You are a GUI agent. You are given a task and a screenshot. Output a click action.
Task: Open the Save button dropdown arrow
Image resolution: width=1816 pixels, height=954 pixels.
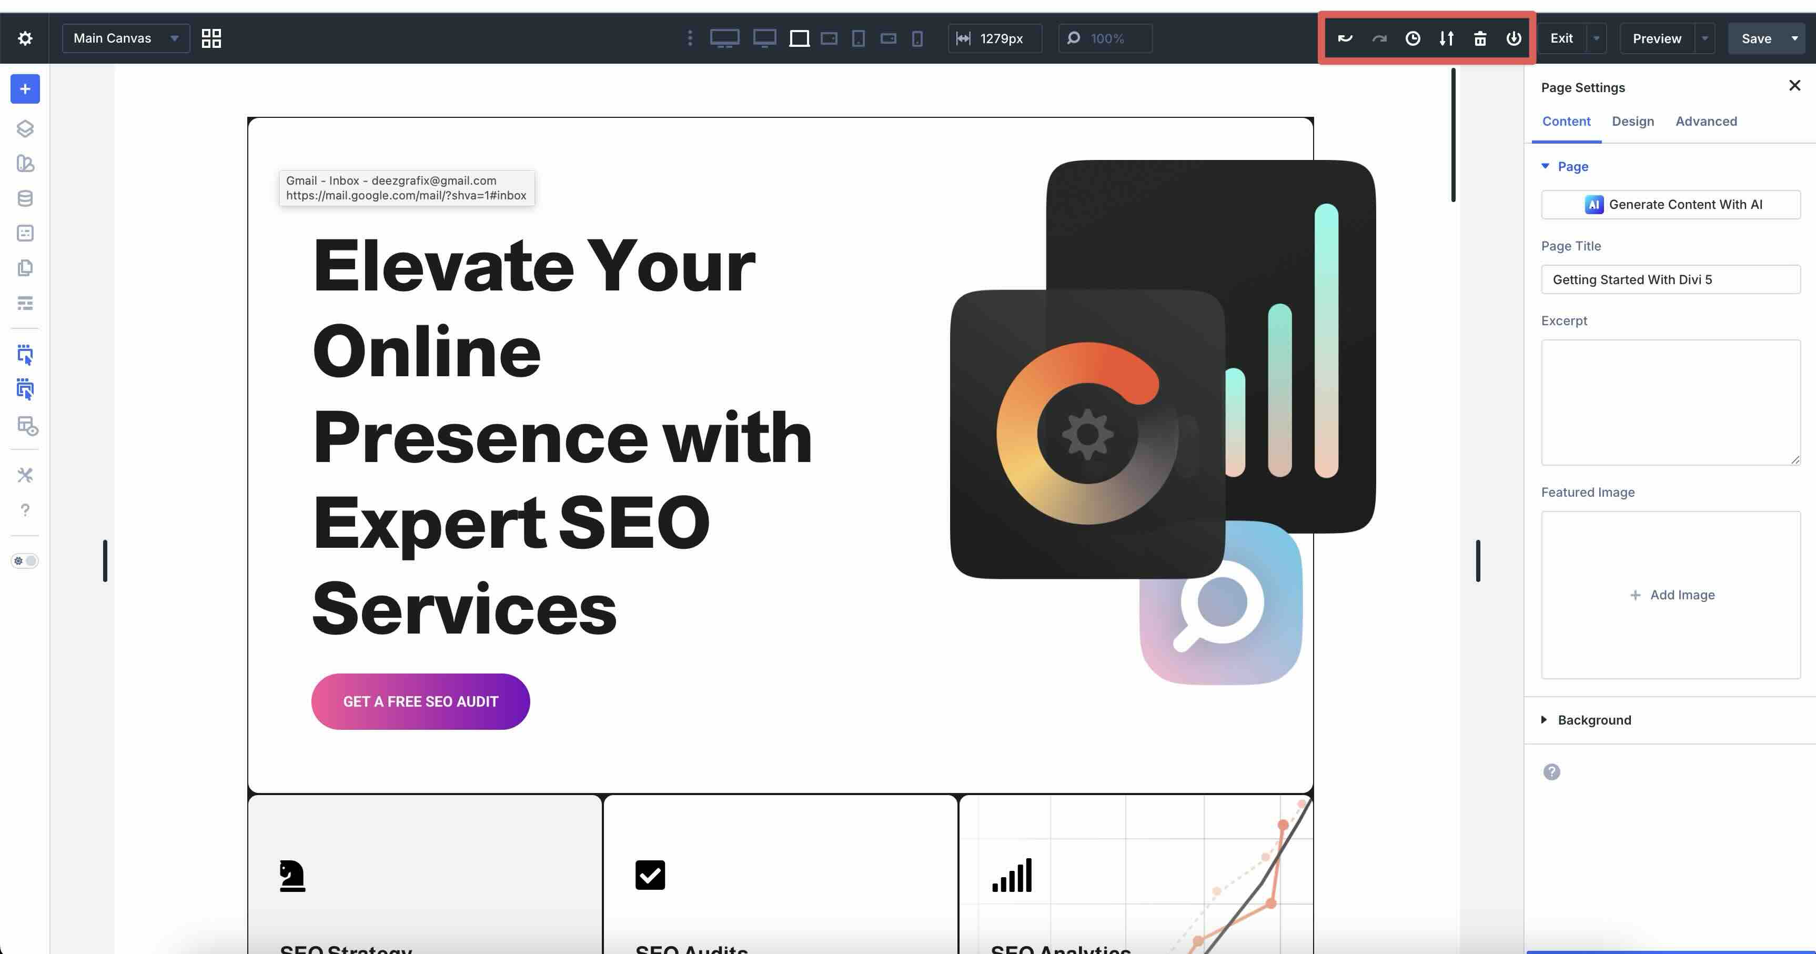click(1794, 38)
